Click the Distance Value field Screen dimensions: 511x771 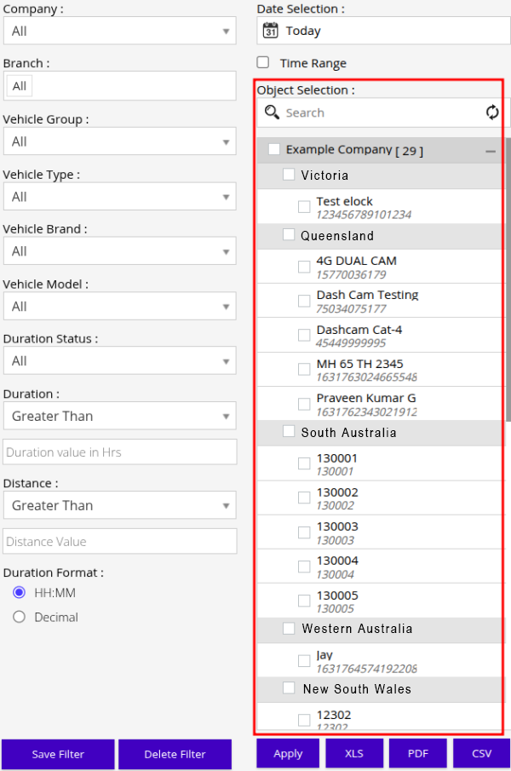(x=120, y=541)
